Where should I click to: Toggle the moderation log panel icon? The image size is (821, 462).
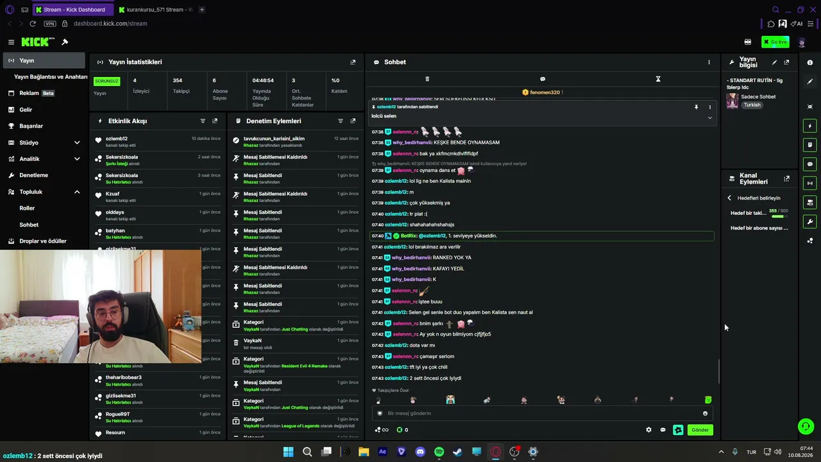pyautogui.click(x=810, y=145)
